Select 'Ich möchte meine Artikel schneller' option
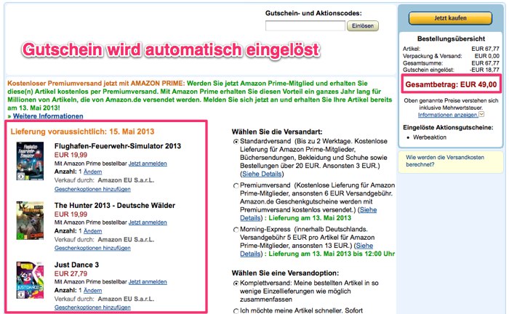Viewport: 509px width, 314px height. pos(236,311)
